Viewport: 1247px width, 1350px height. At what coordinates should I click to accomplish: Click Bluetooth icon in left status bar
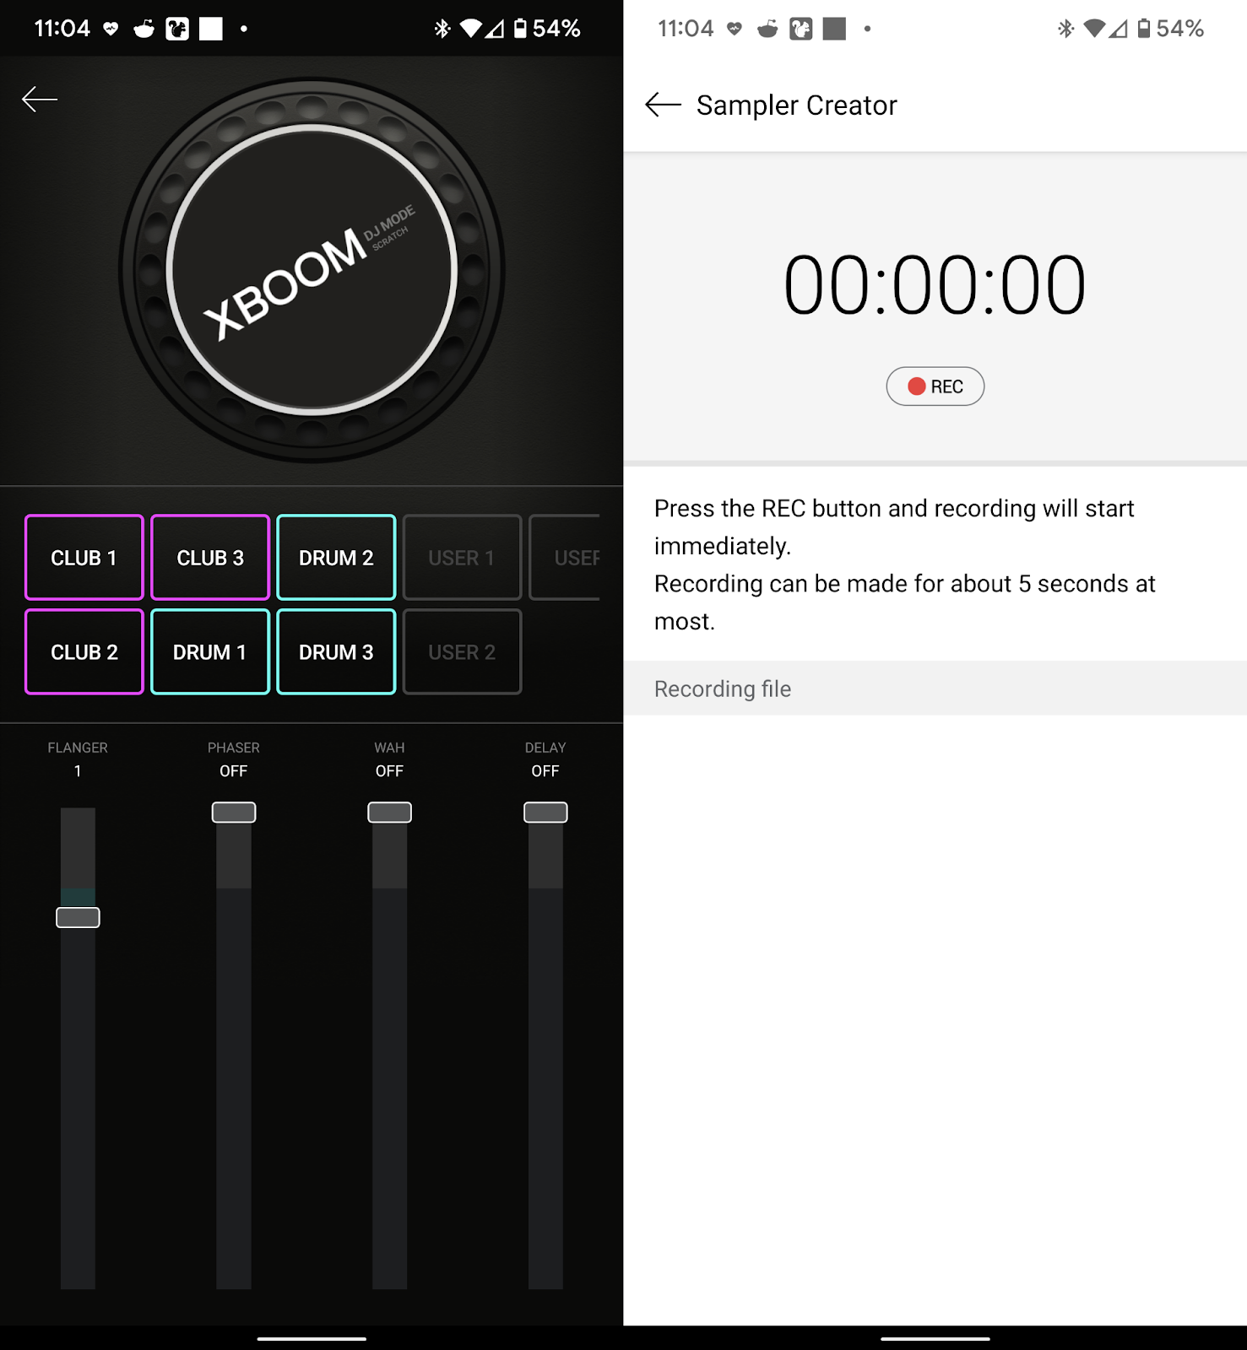click(442, 29)
